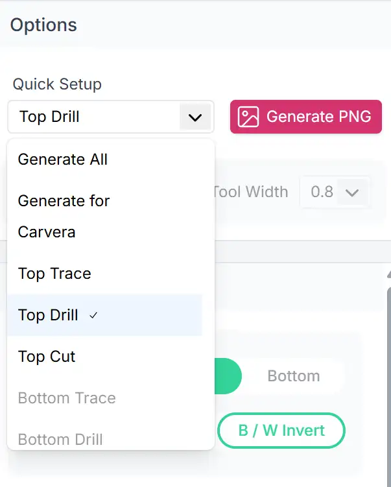Click the Tool Width label
This screenshot has height=487, width=391.
[250, 192]
